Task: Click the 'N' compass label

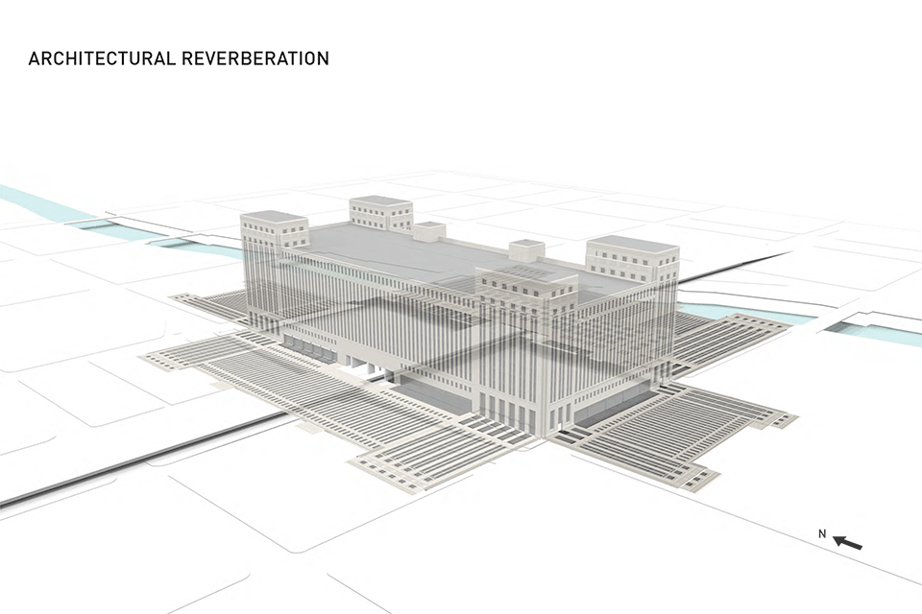Action: pyautogui.click(x=822, y=534)
